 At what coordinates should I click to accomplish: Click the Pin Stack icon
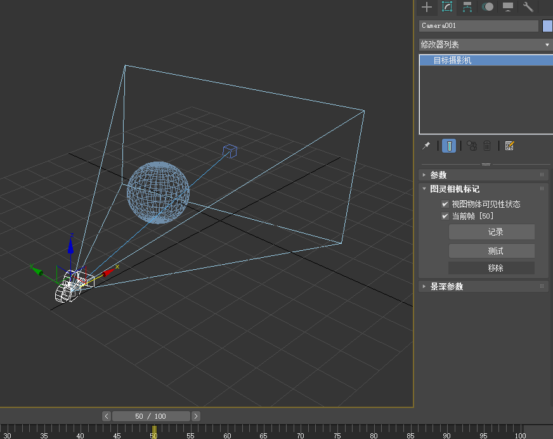tap(426, 146)
